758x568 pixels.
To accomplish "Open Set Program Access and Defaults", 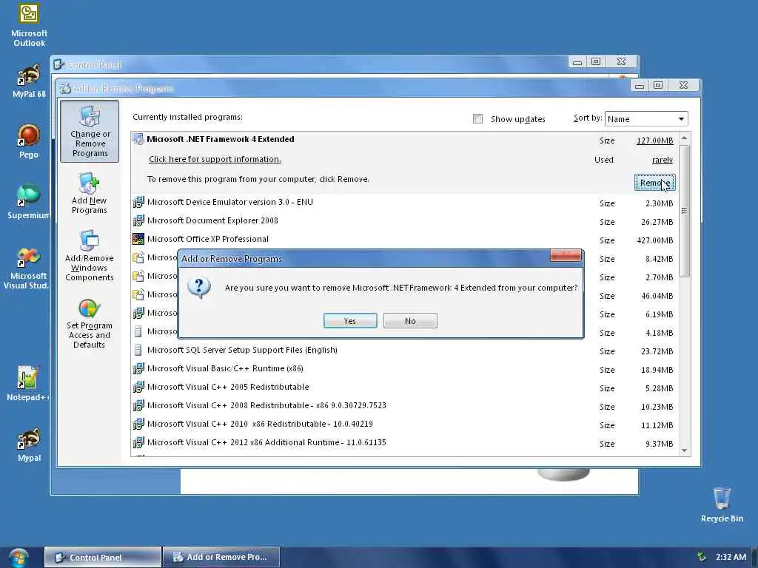I will point(90,324).
